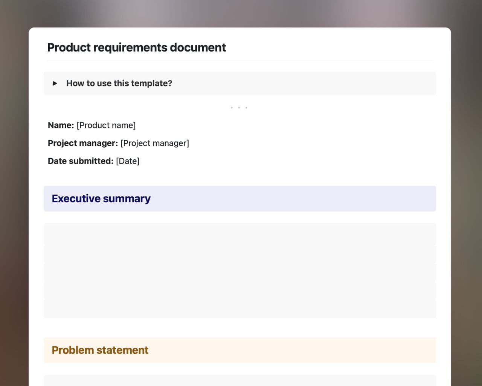Click the bottom line of Executive summary text block
Viewport: 482px width, 386px height.
pyautogui.click(x=239, y=309)
